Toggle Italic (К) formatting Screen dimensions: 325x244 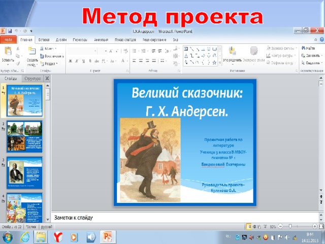pyautogui.click(x=77, y=61)
